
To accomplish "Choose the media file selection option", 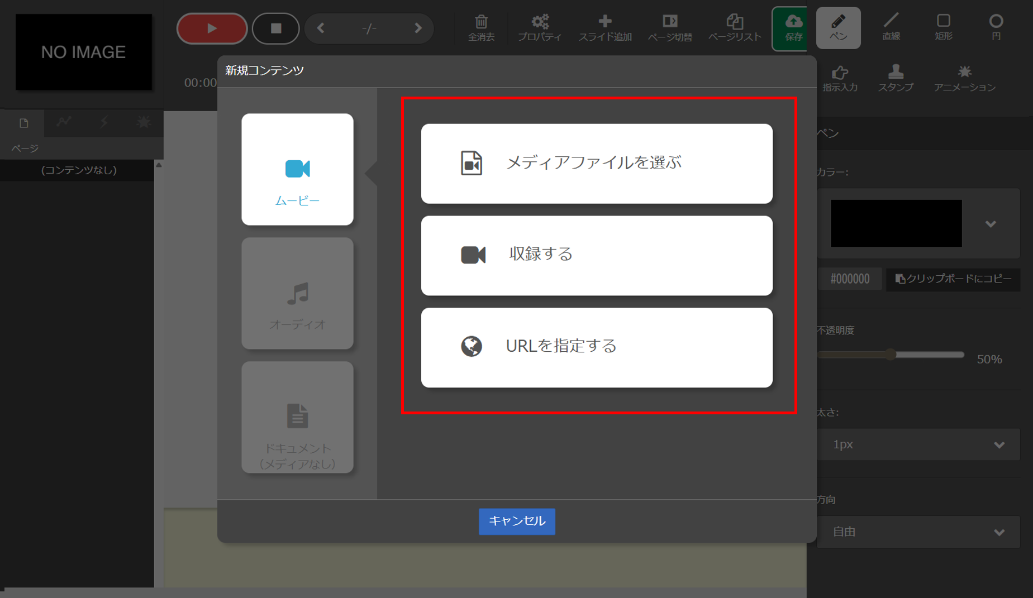I will click(x=596, y=163).
